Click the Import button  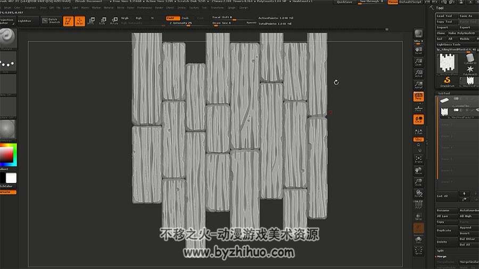[447, 28]
